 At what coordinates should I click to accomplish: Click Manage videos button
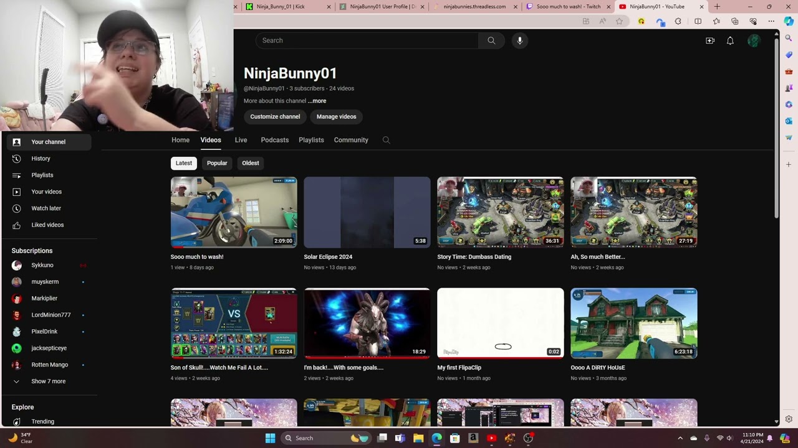[336, 116]
